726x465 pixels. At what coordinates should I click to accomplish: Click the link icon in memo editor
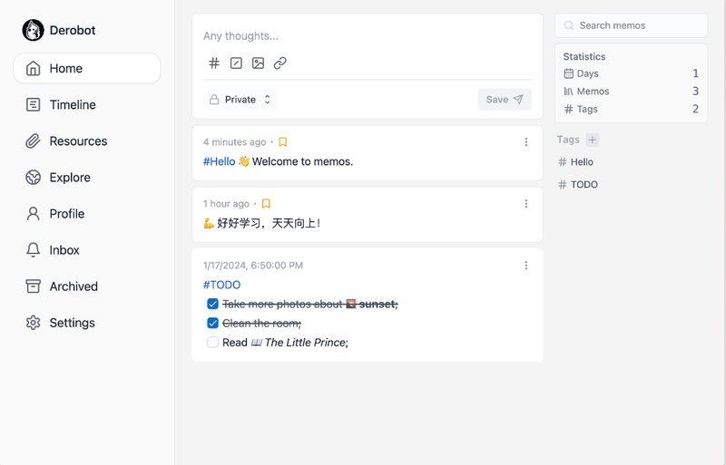coord(280,63)
